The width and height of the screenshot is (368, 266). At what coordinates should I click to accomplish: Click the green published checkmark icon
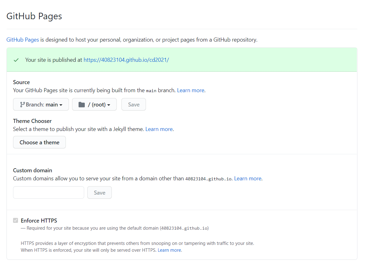[x=16, y=60]
